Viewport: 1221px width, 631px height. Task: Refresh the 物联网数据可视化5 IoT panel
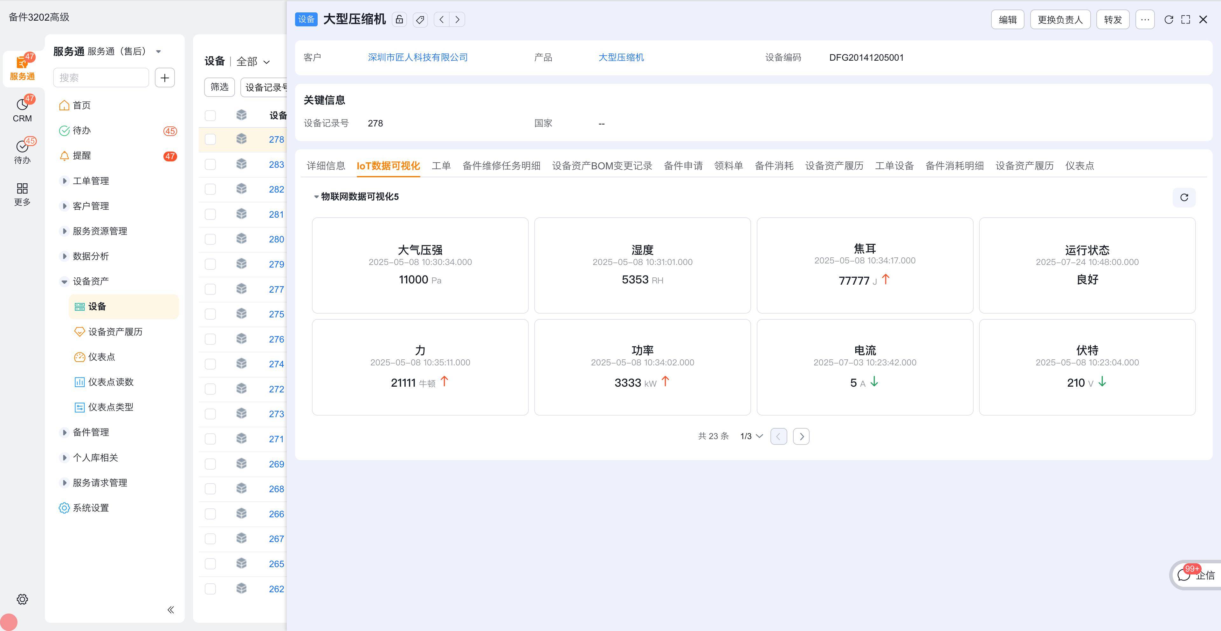pyautogui.click(x=1184, y=198)
